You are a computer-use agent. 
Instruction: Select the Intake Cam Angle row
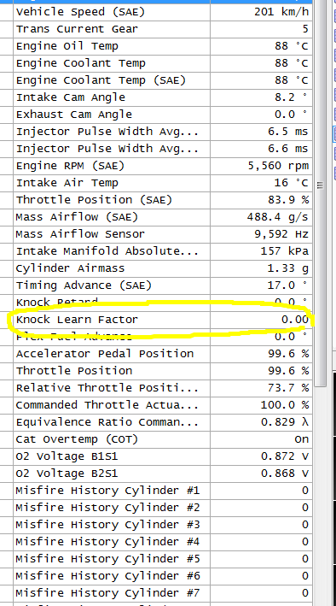(x=163, y=97)
